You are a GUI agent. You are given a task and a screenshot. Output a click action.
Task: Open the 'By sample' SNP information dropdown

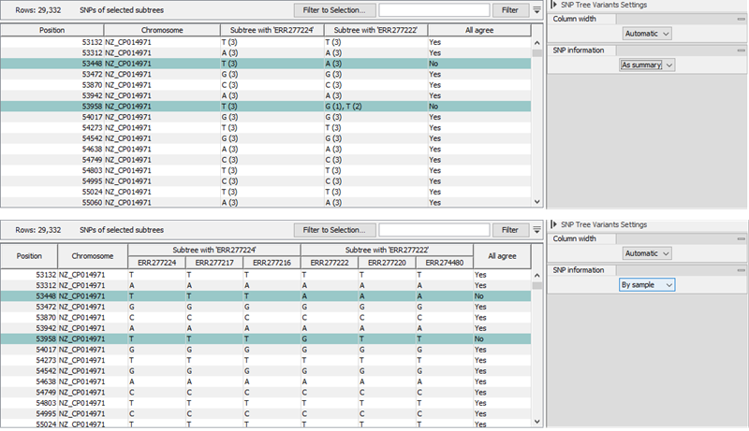coord(647,285)
